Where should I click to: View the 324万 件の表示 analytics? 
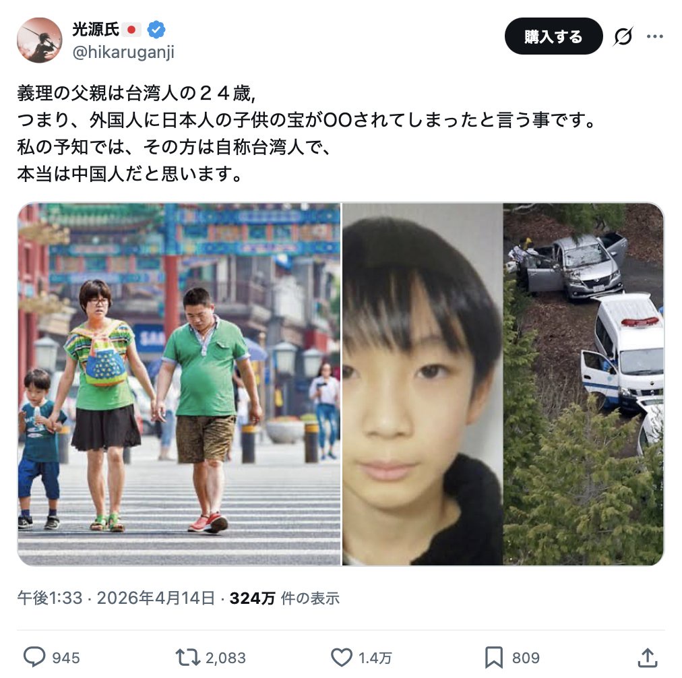[x=284, y=598]
